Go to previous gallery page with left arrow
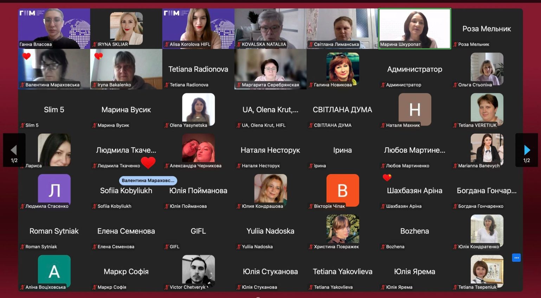This screenshot has width=541, height=298. 14,150
